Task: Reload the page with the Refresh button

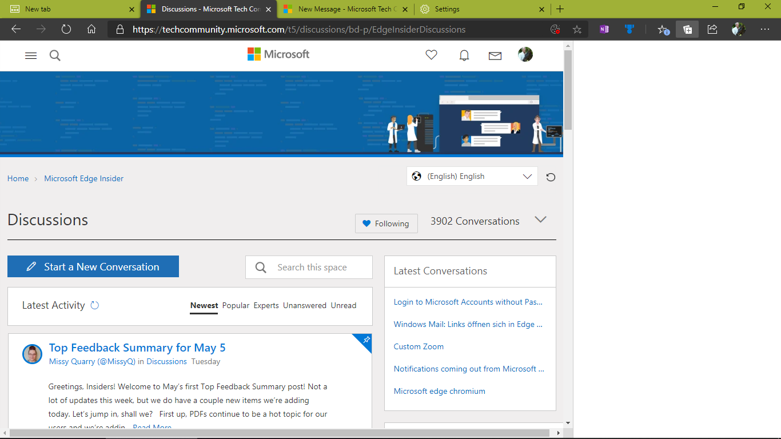Action: tap(66, 29)
